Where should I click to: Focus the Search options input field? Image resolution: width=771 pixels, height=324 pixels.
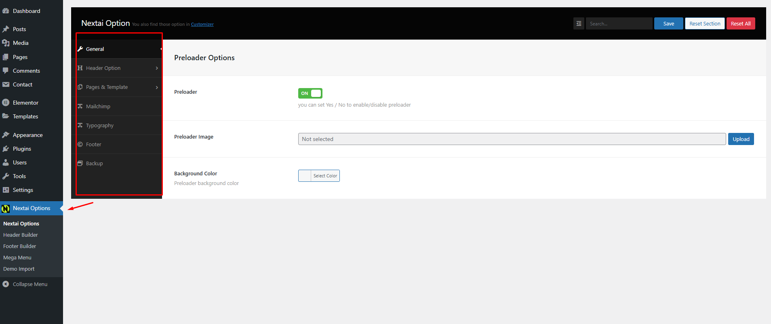click(x=619, y=24)
